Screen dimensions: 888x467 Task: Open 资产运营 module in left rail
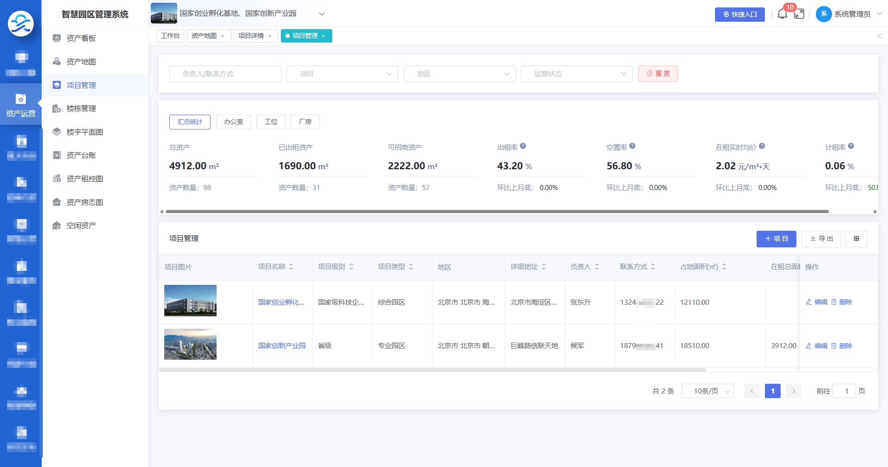click(21, 105)
